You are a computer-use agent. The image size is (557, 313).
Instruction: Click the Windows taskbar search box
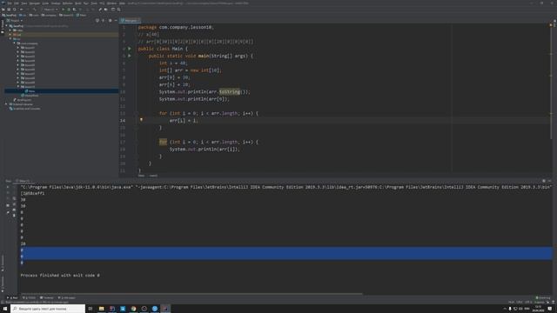click(x=48, y=309)
